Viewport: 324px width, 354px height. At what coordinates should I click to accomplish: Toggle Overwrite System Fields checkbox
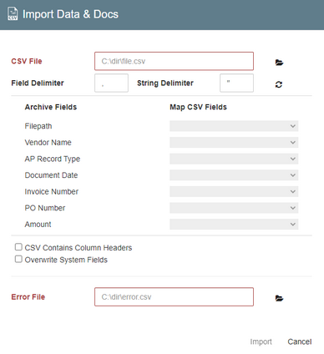click(x=18, y=259)
